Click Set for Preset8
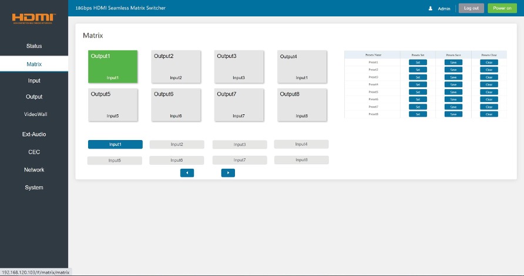Image resolution: width=524 pixels, height=276 pixels. pyautogui.click(x=418, y=114)
